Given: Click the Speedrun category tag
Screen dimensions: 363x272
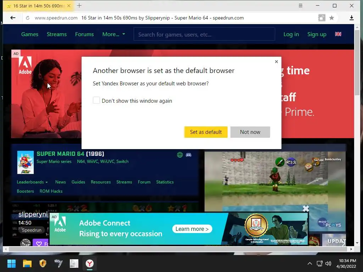Looking at the screenshot, I should pyautogui.click(x=32, y=230).
